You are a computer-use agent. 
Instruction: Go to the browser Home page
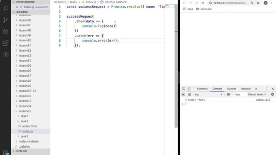point(203,3)
